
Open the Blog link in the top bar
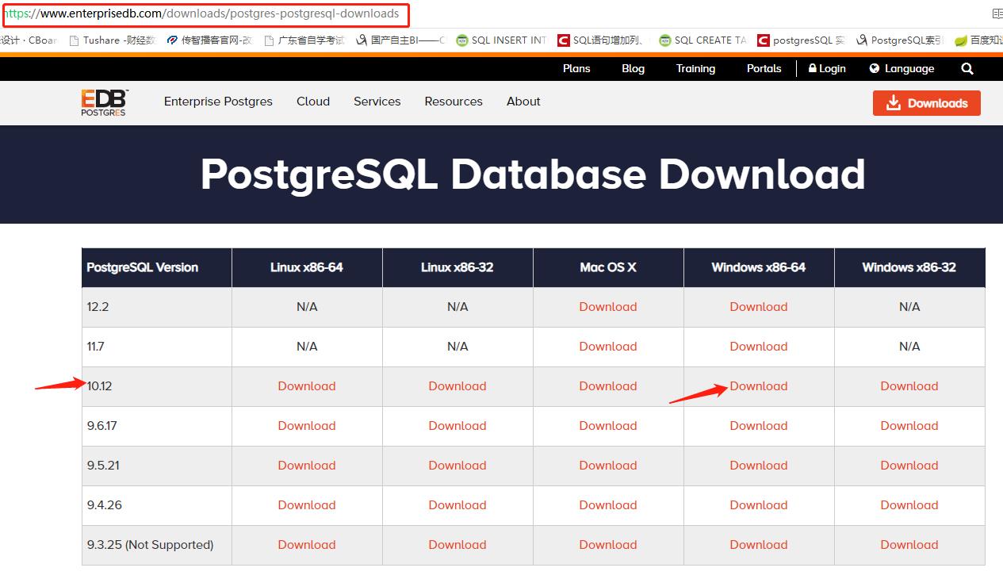coord(634,69)
